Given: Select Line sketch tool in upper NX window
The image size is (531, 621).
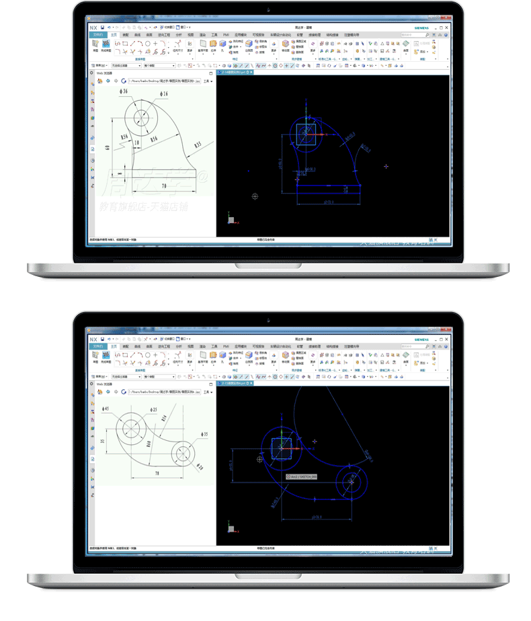Looking at the screenshot, I should (x=132, y=44).
